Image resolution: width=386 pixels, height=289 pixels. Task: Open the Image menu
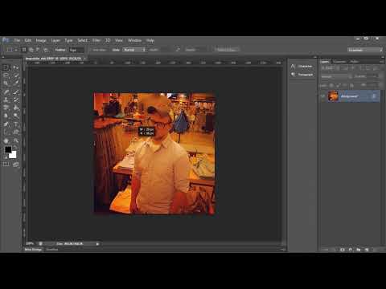click(x=41, y=40)
